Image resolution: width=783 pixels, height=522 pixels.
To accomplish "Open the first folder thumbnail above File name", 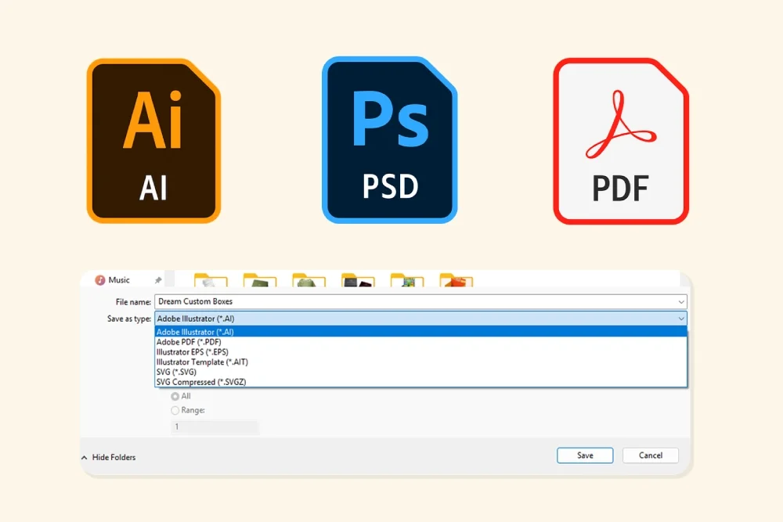I will 209,279.
